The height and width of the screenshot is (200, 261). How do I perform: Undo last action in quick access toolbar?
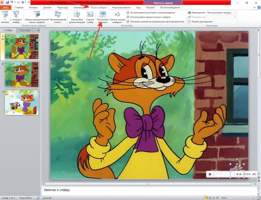click(12, 2)
